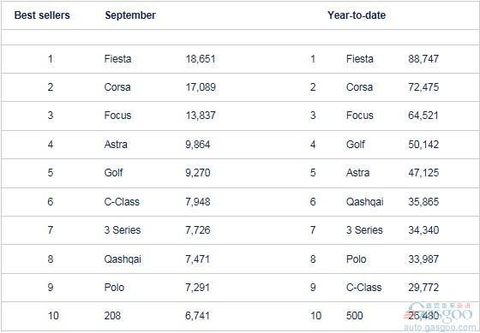
Task: Click September Corsa sales figure 17,089
Action: point(201,87)
